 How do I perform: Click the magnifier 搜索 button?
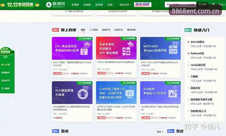tap(202, 5)
